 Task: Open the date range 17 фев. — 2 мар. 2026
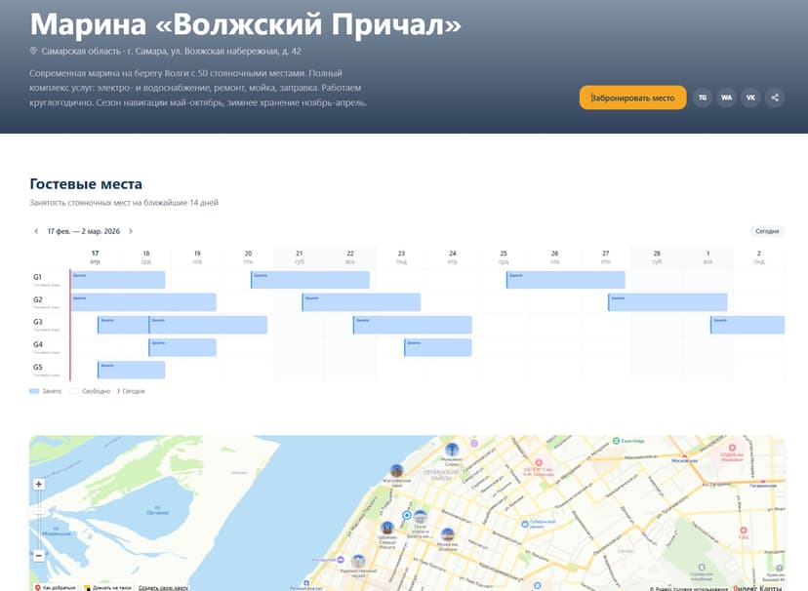click(x=86, y=231)
